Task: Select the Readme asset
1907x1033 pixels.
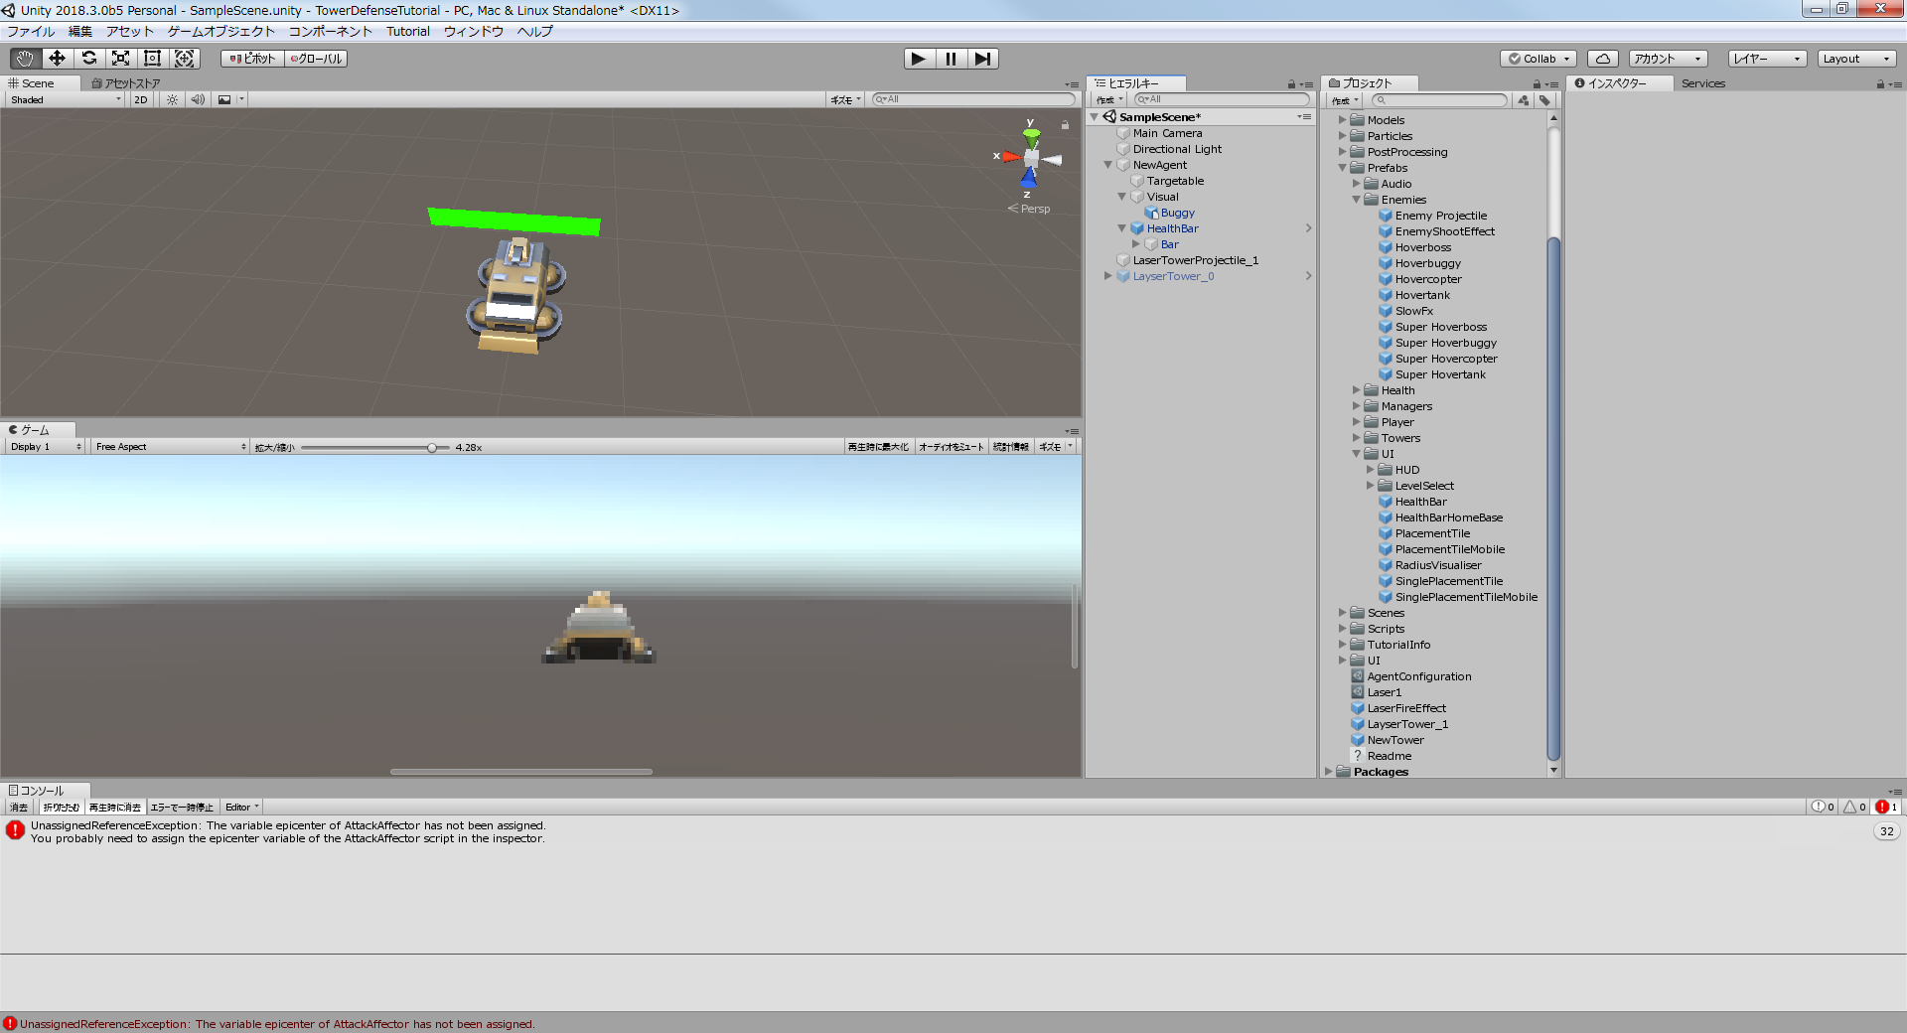Action: pyautogui.click(x=1389, y=756)
